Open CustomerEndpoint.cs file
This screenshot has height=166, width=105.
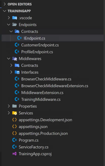click(x=40, y=45)
